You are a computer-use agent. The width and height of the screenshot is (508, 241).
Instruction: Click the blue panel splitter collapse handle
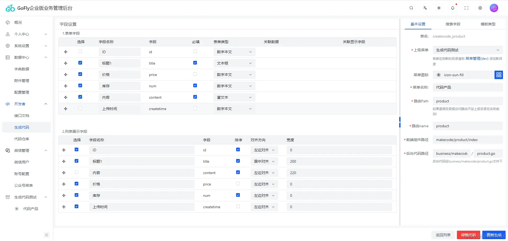[400, 122]
